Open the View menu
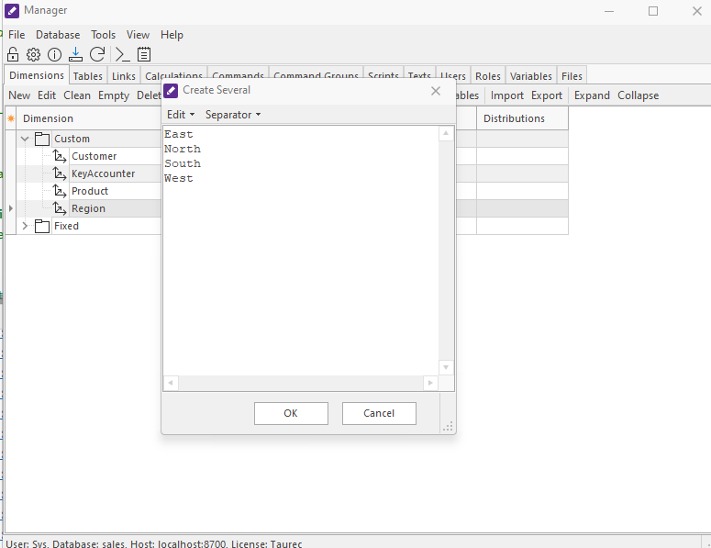This screenshot has width=711, height=548. click(138, 35)
